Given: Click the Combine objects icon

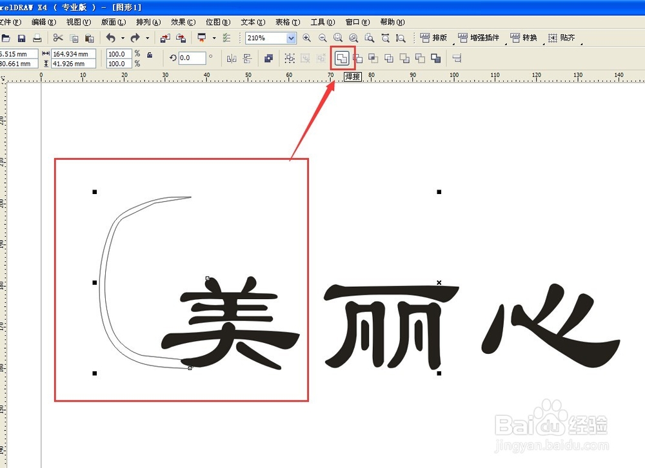Looking at the screenshot, I should coord(268,59).
